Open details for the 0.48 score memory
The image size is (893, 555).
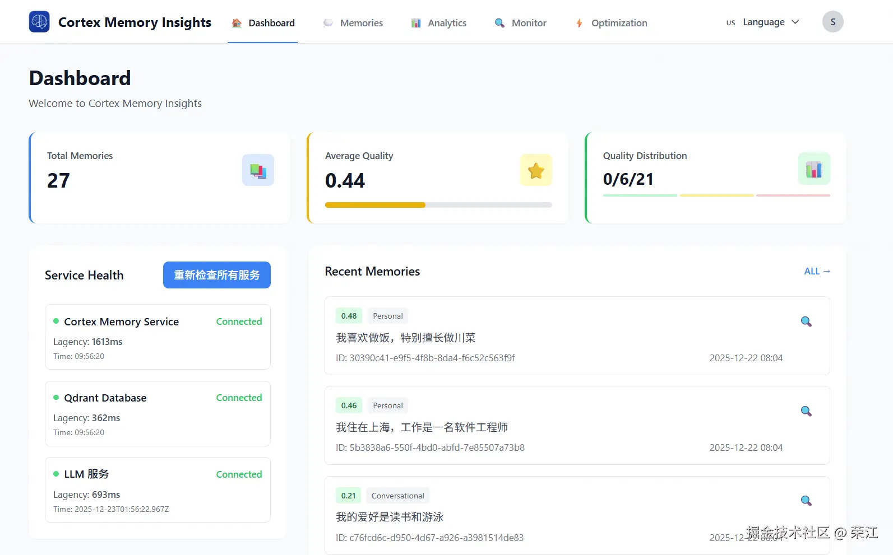pos(806,321)
